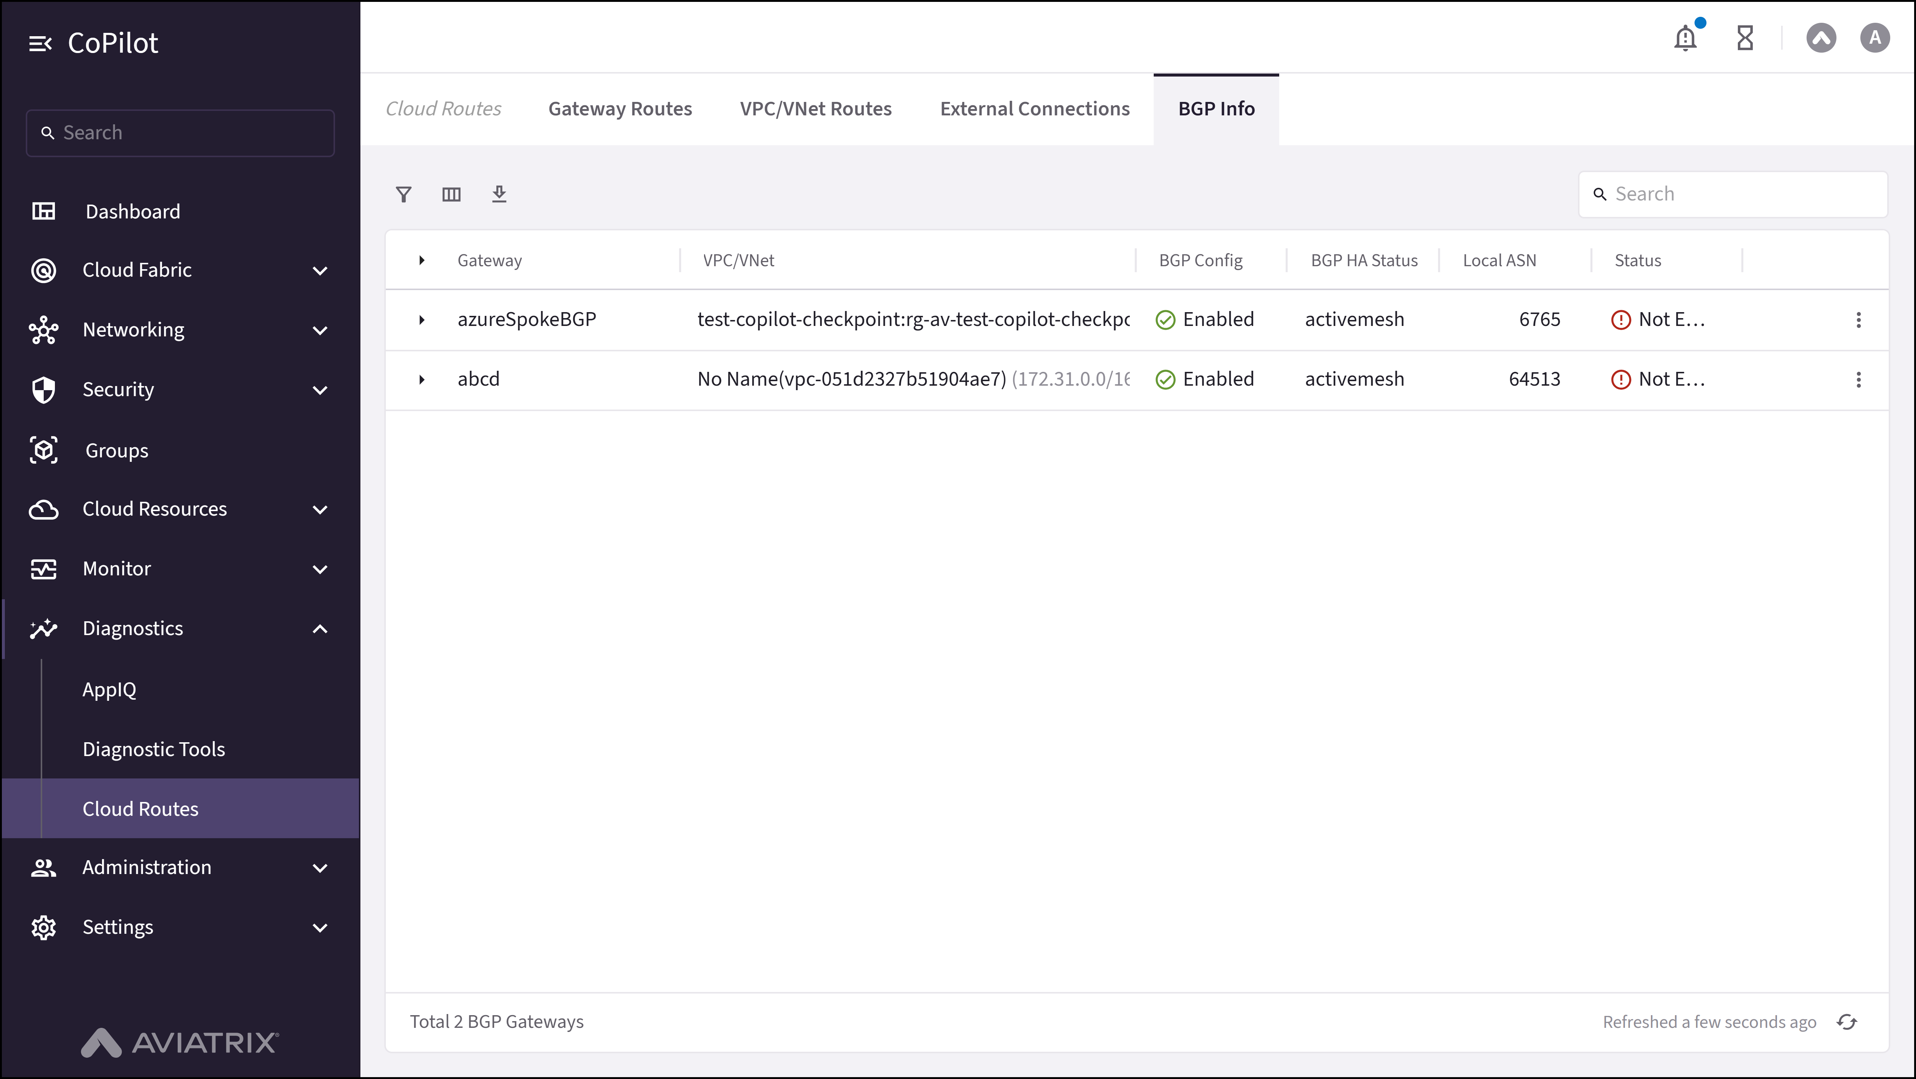
Task: Open the AppIQ sidebar link
Action: tap(109, 689)
